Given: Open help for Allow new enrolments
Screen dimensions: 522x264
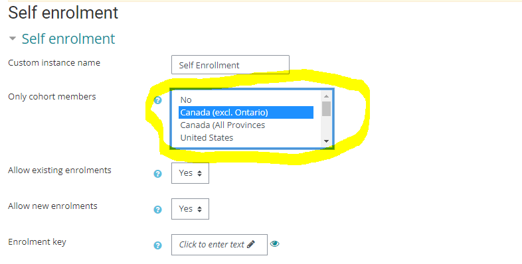Looking at the screenshot, I should click(x=158, y=210).
